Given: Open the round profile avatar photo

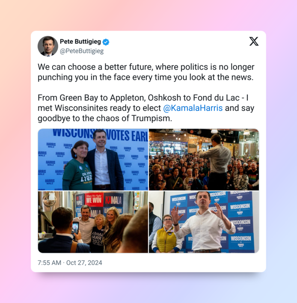Looking at the screenshot, I should pos(48,46).
